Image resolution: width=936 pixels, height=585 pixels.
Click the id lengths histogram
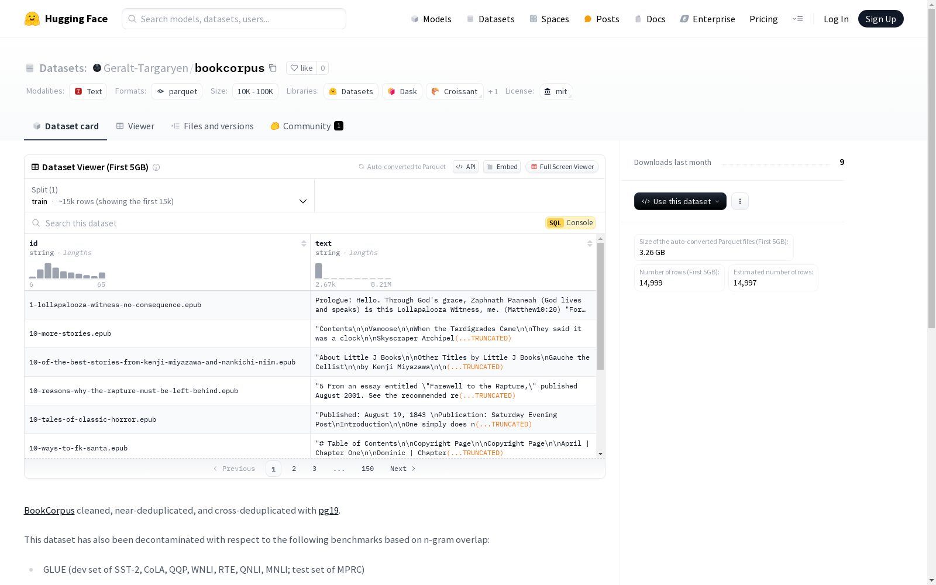pos(67,271)
